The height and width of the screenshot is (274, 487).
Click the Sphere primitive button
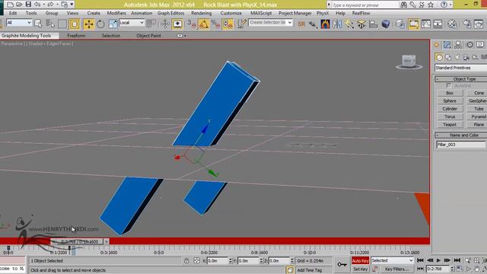pyautogui.click(x=450, y=100)
